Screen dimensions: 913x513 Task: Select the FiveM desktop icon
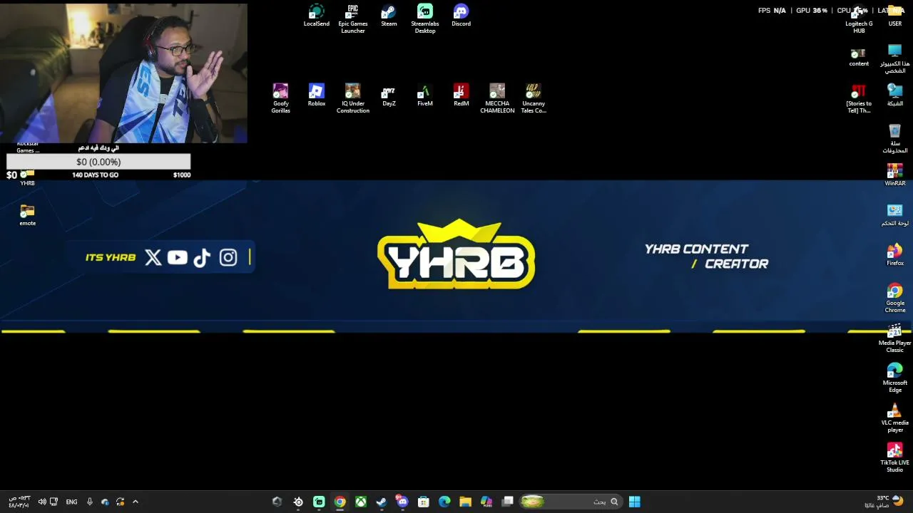tap(425, 95)
